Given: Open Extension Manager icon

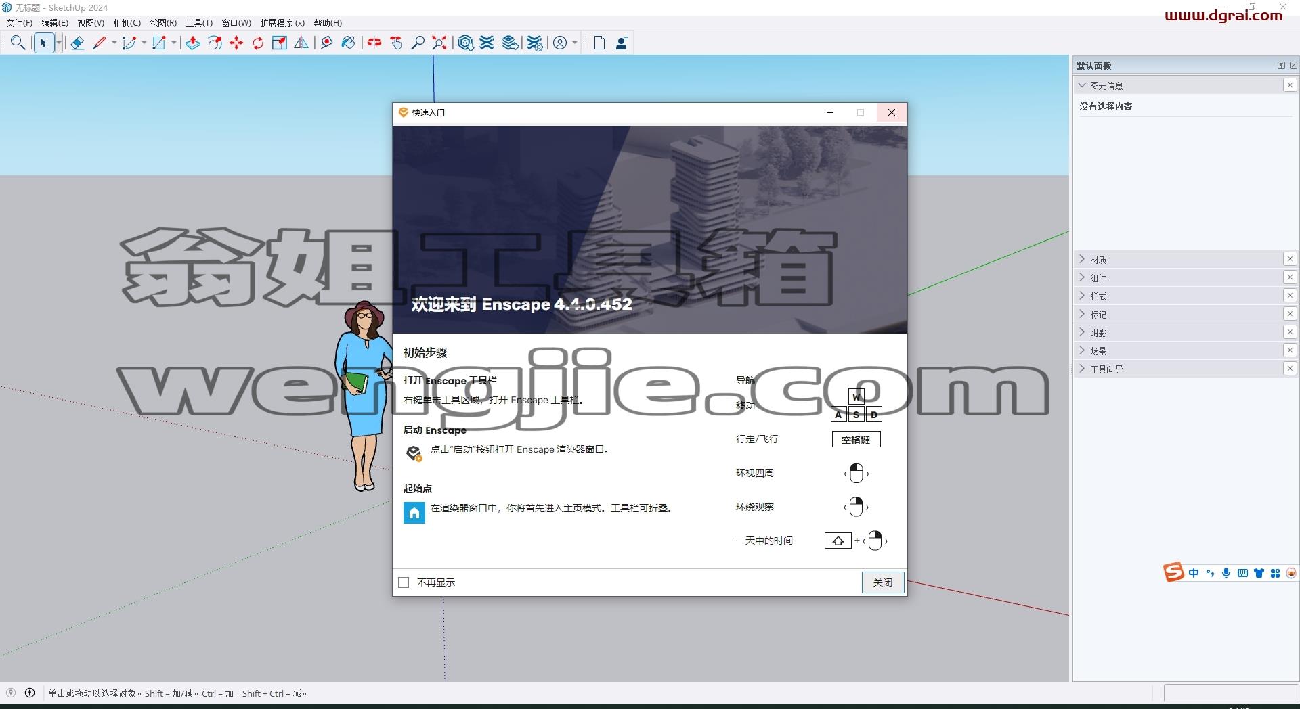Looking at the screenshot, I should click(535, 43).
